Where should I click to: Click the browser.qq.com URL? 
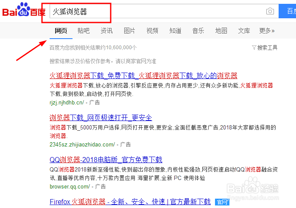pyautogui.click(x=70, y=187)
